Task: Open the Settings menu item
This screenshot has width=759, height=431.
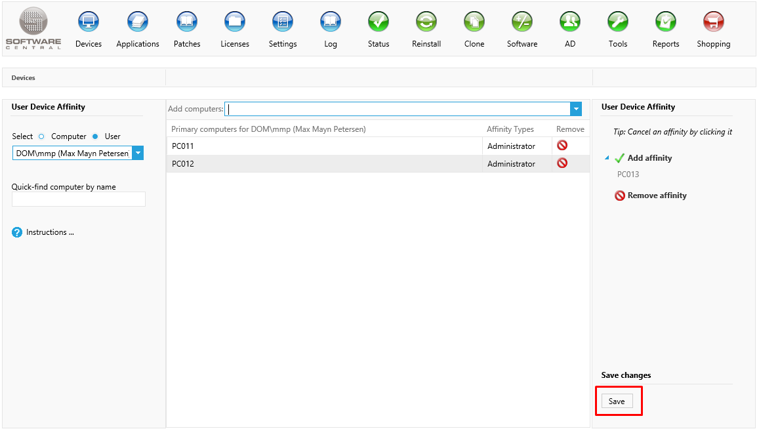Action: click(x=283, y=22)
